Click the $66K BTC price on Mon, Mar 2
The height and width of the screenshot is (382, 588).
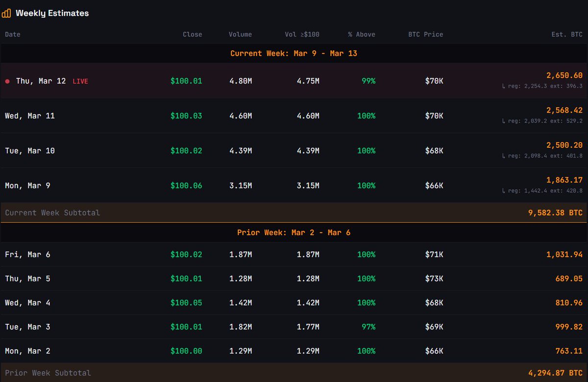434,351
